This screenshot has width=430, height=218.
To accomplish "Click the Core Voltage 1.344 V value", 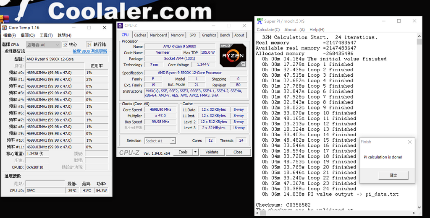I will (203, 65).
